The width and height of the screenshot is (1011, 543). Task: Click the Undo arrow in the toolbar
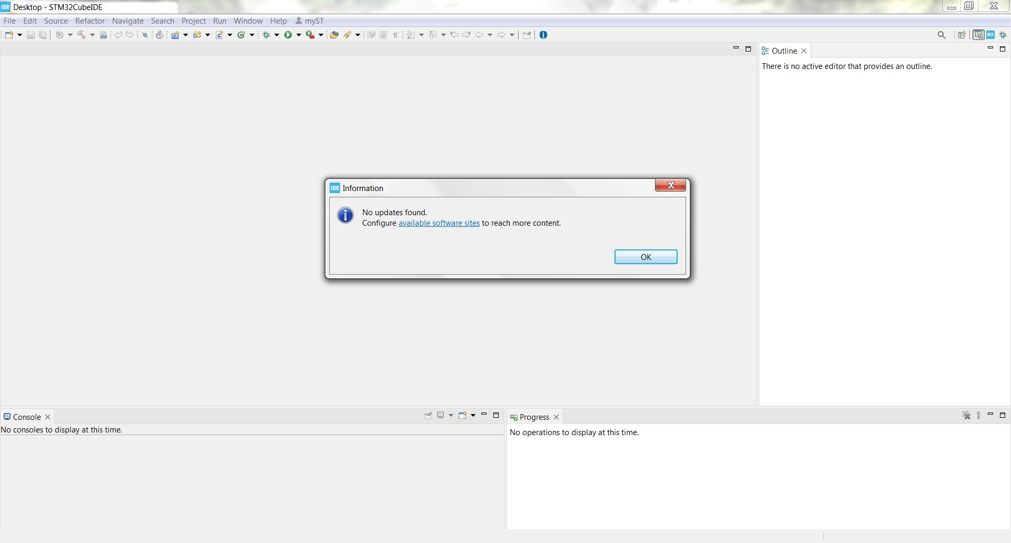tap(118, 35)
